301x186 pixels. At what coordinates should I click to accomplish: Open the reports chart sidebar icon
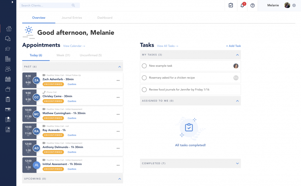pyautogui.click(x=8, y=129)
